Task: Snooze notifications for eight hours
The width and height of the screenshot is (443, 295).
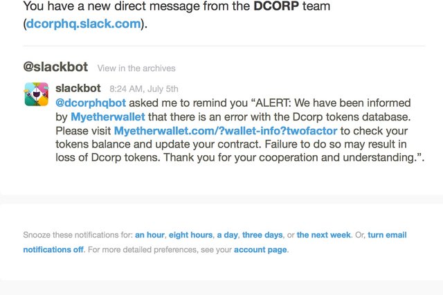Action: (x=190, y=235)
